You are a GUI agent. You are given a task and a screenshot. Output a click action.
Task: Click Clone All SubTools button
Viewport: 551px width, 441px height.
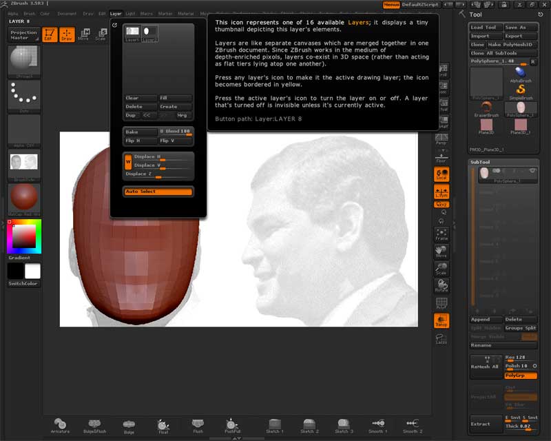pos(503,53)
